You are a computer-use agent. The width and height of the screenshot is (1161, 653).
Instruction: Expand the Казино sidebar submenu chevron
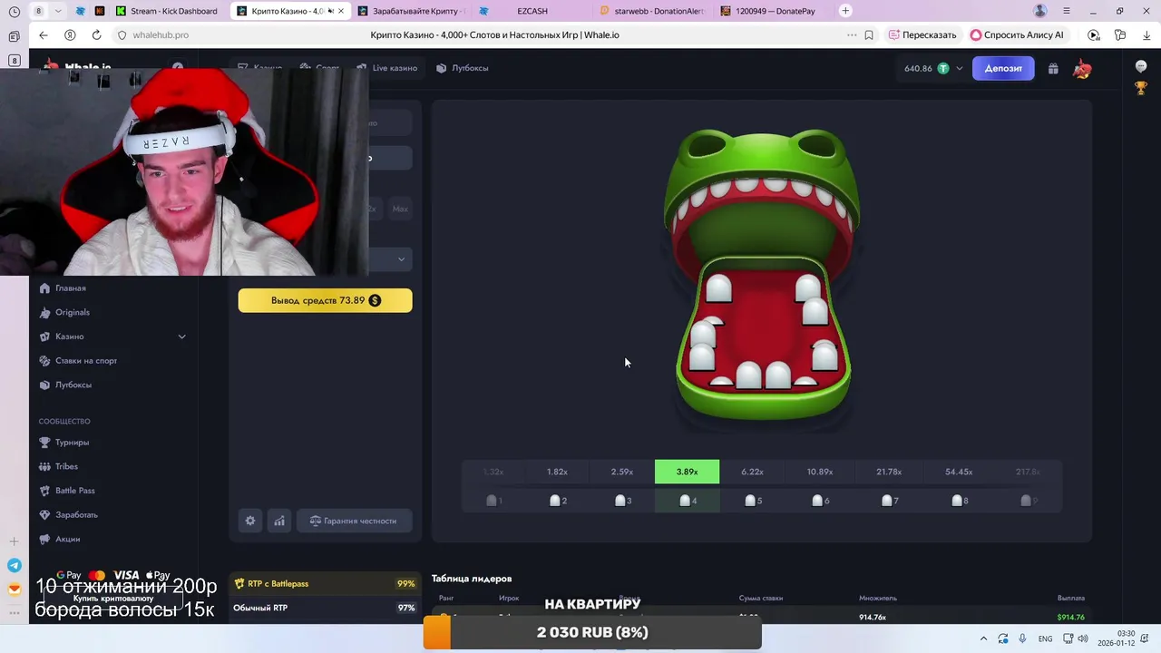click(181, 336)
